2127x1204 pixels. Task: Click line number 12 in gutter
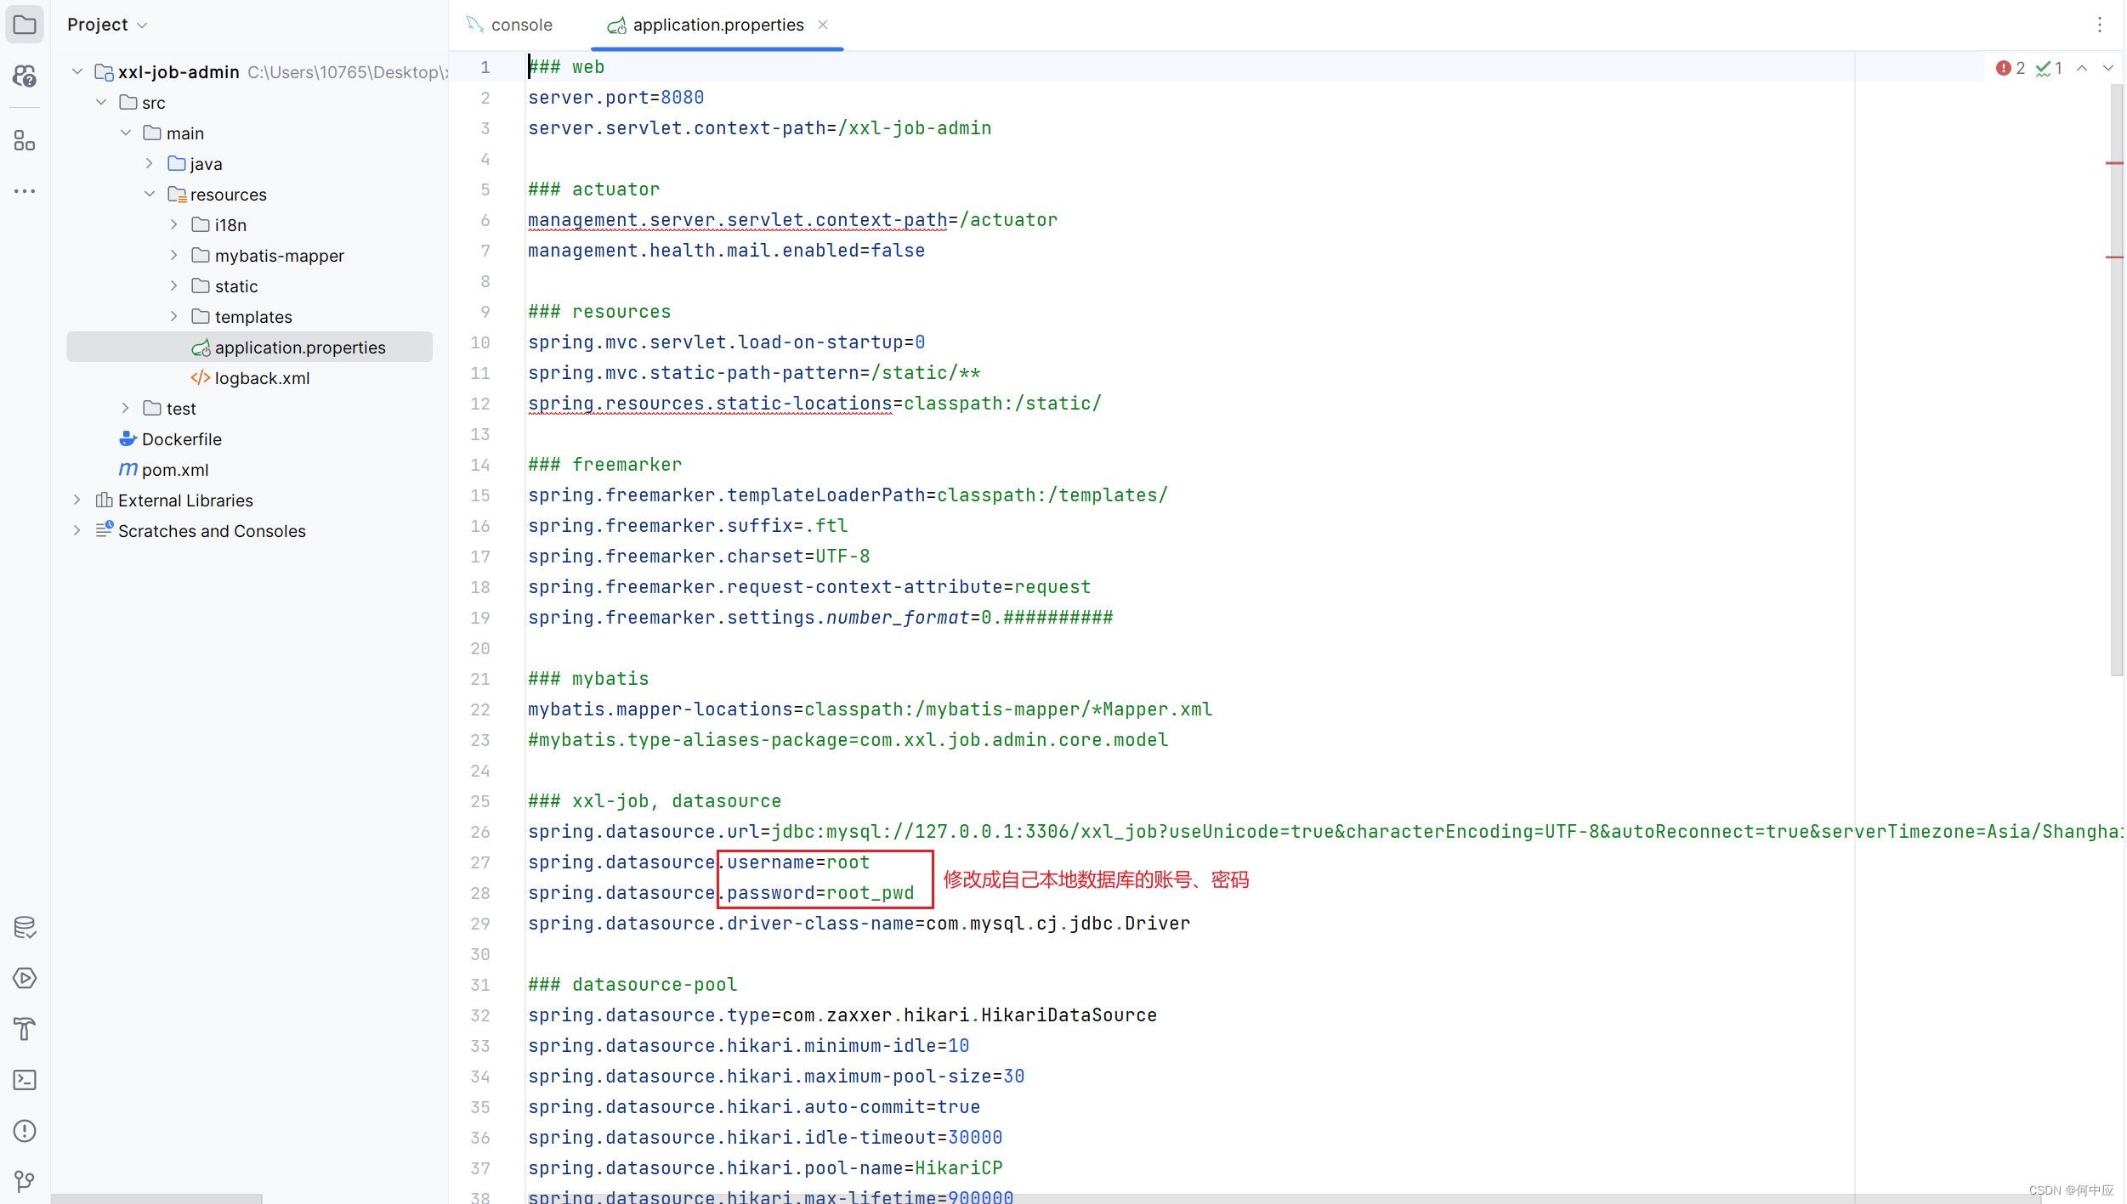tap(480, 404)
